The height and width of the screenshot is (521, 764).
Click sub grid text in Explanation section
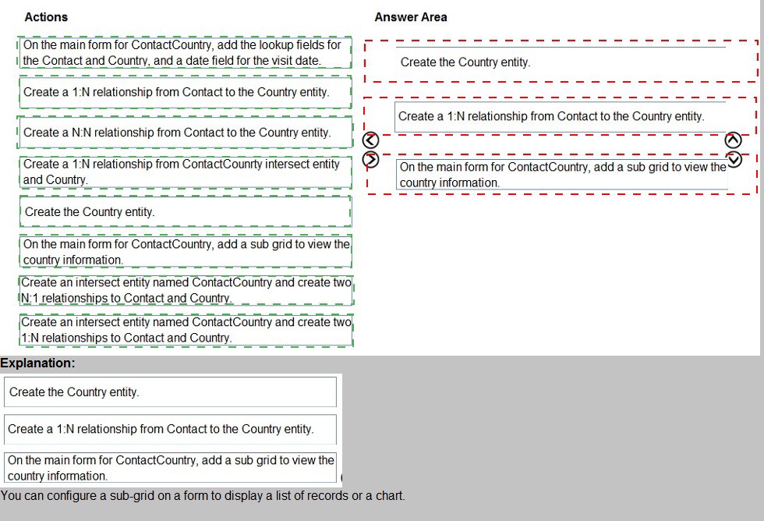(x=170, y=468)
